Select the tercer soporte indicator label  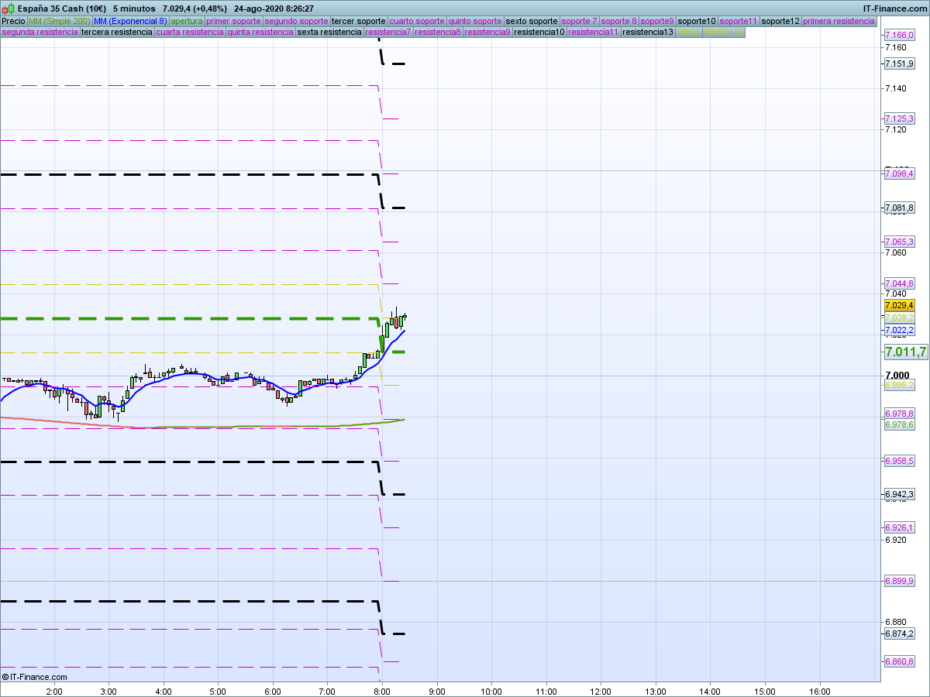tap(358, 21)
